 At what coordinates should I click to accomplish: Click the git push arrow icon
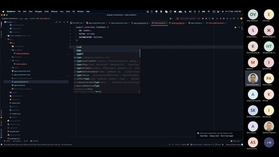coord(224,18)
